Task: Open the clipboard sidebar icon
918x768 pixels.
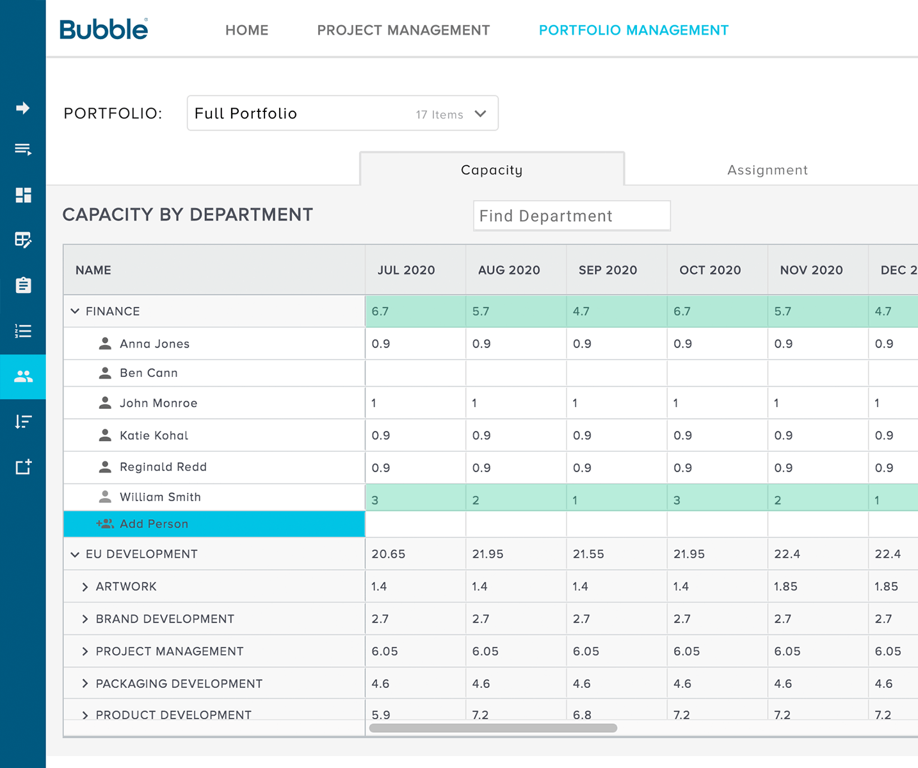Action: (23, 285)
